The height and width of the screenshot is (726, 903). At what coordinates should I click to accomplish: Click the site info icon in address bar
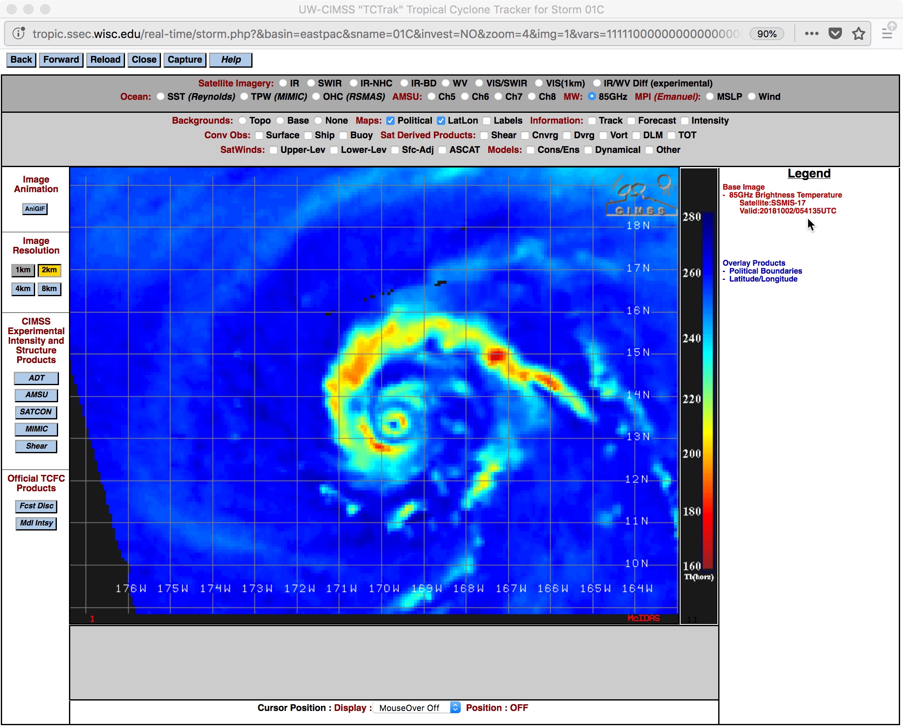coord(18,33)
